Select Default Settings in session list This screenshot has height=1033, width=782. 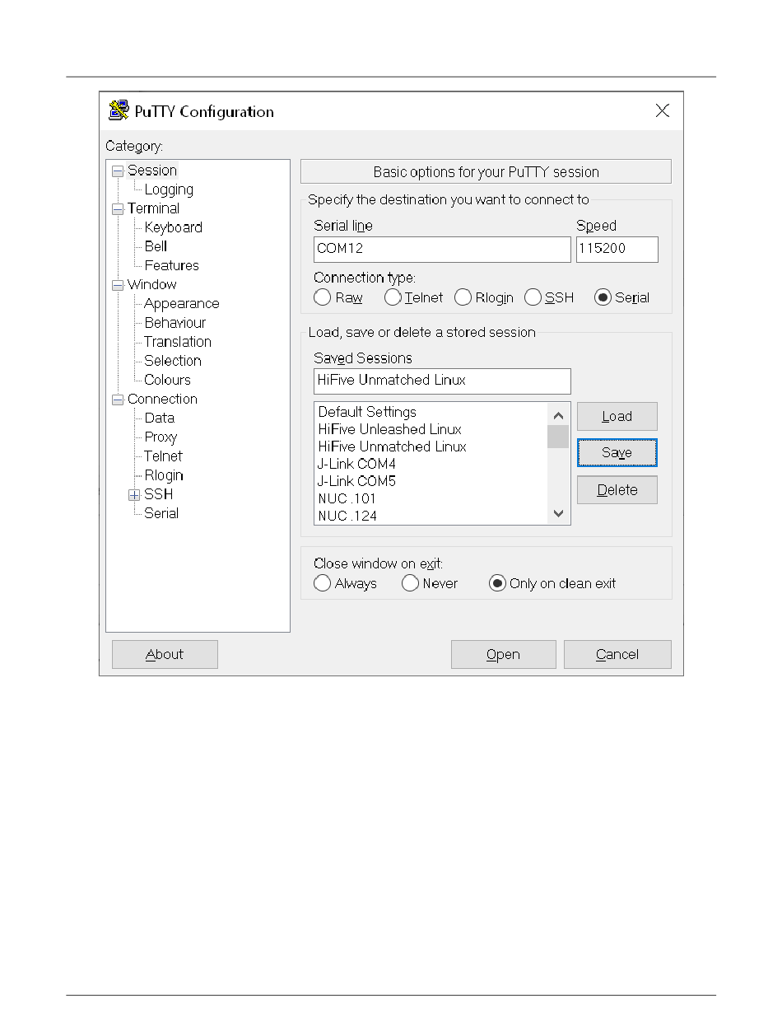click(x=367, y=412)
